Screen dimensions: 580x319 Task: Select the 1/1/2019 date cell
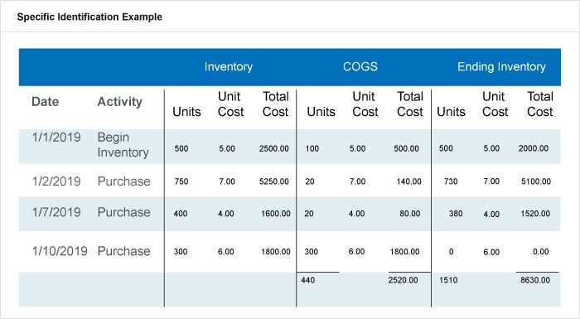tap(56, 138)
